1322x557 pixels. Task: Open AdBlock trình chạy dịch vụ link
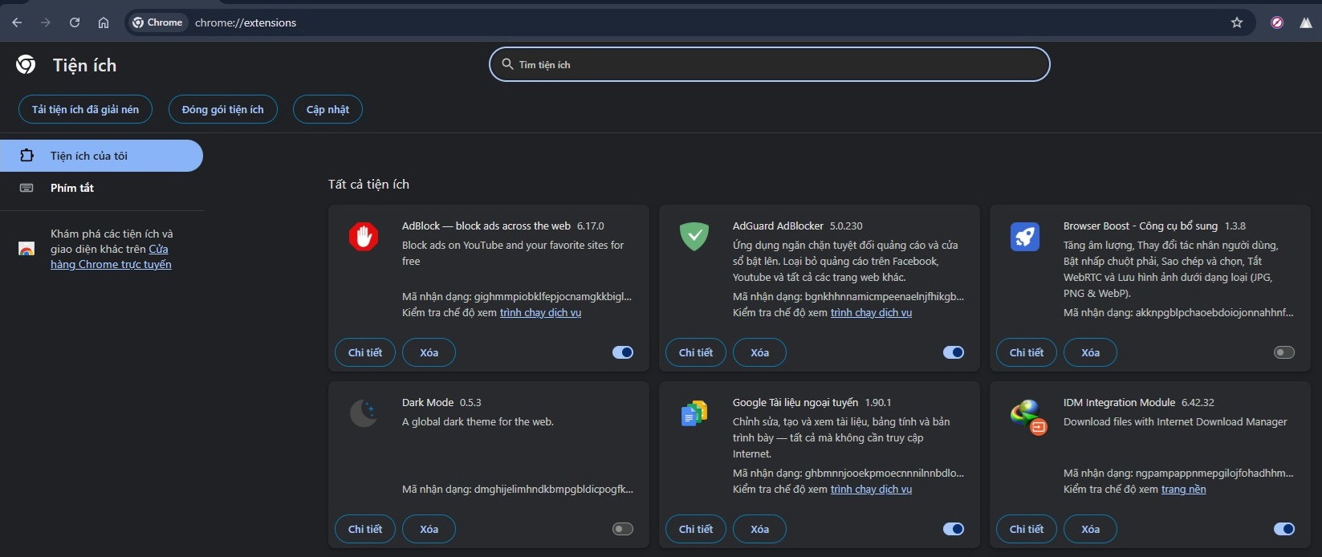pos(540,312)
